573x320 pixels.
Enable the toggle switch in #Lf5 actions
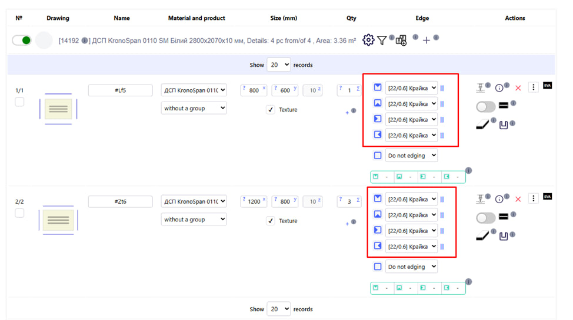click(x=485, y=106)
